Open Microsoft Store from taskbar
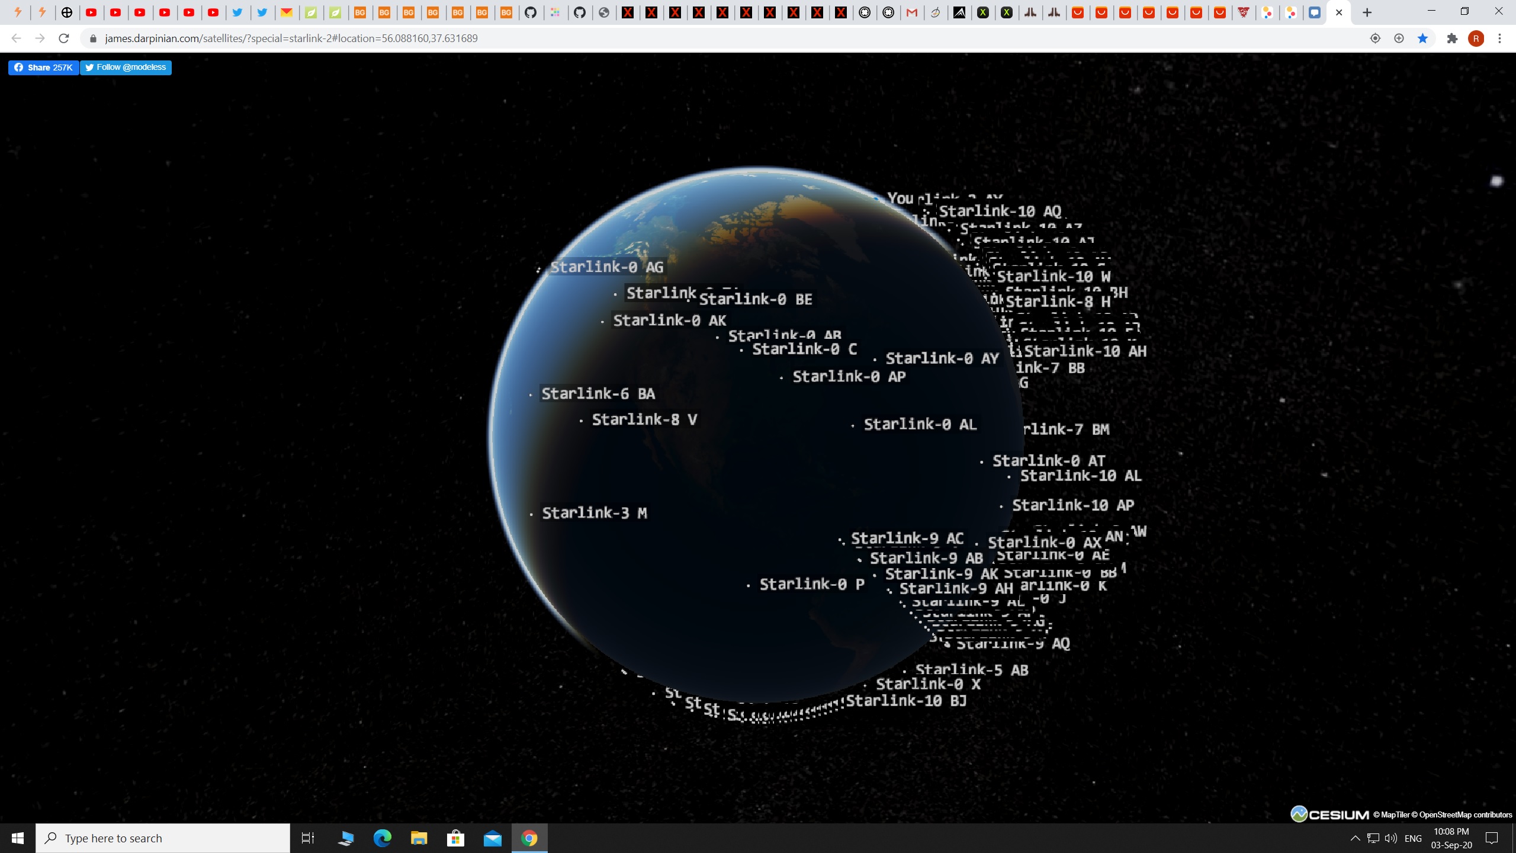The width and height of the screenshot is (1516, 853). [x=455, y=838]
